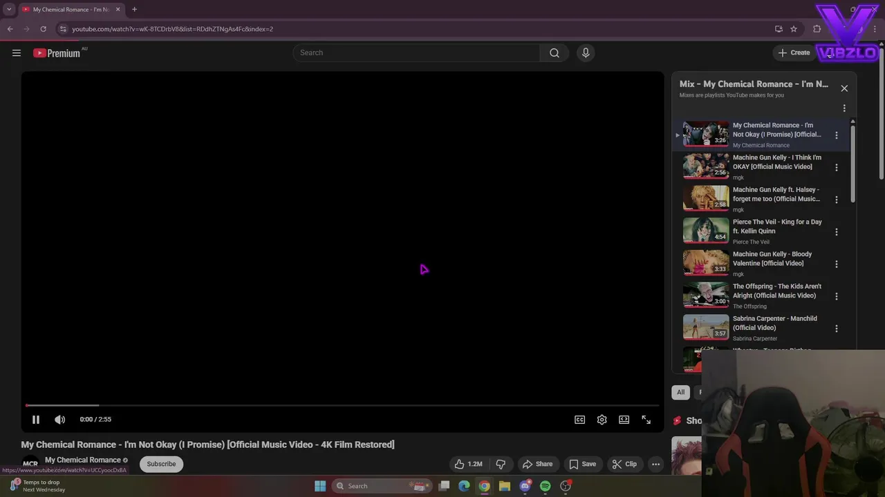Screen dimensions: 885x497
Task: Select The Offspring - The Kids Aren't Alright title
Action: [x=777, y=291]
